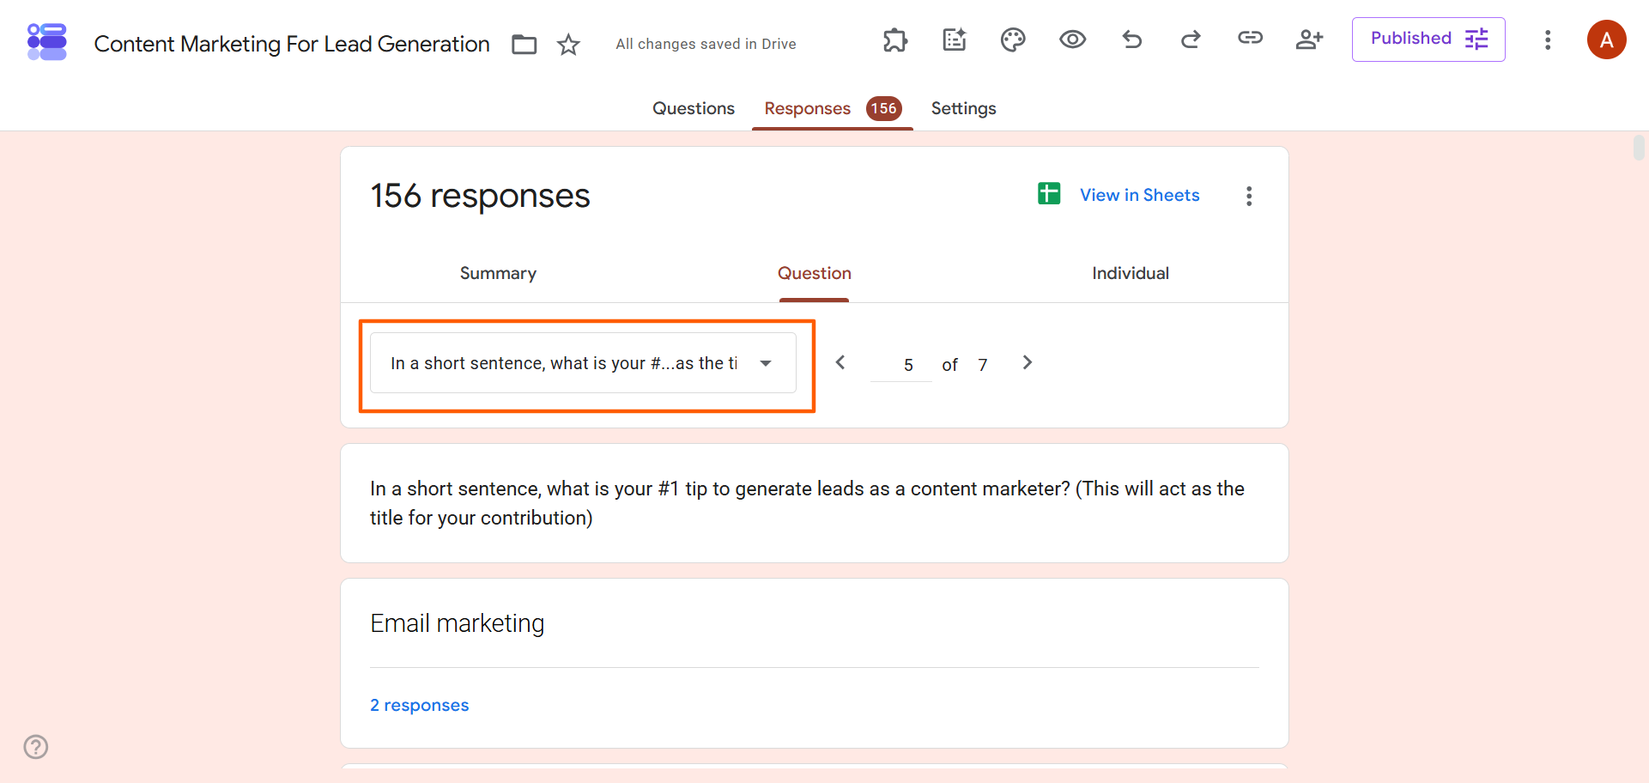Star this form

[x=568, y=44]
